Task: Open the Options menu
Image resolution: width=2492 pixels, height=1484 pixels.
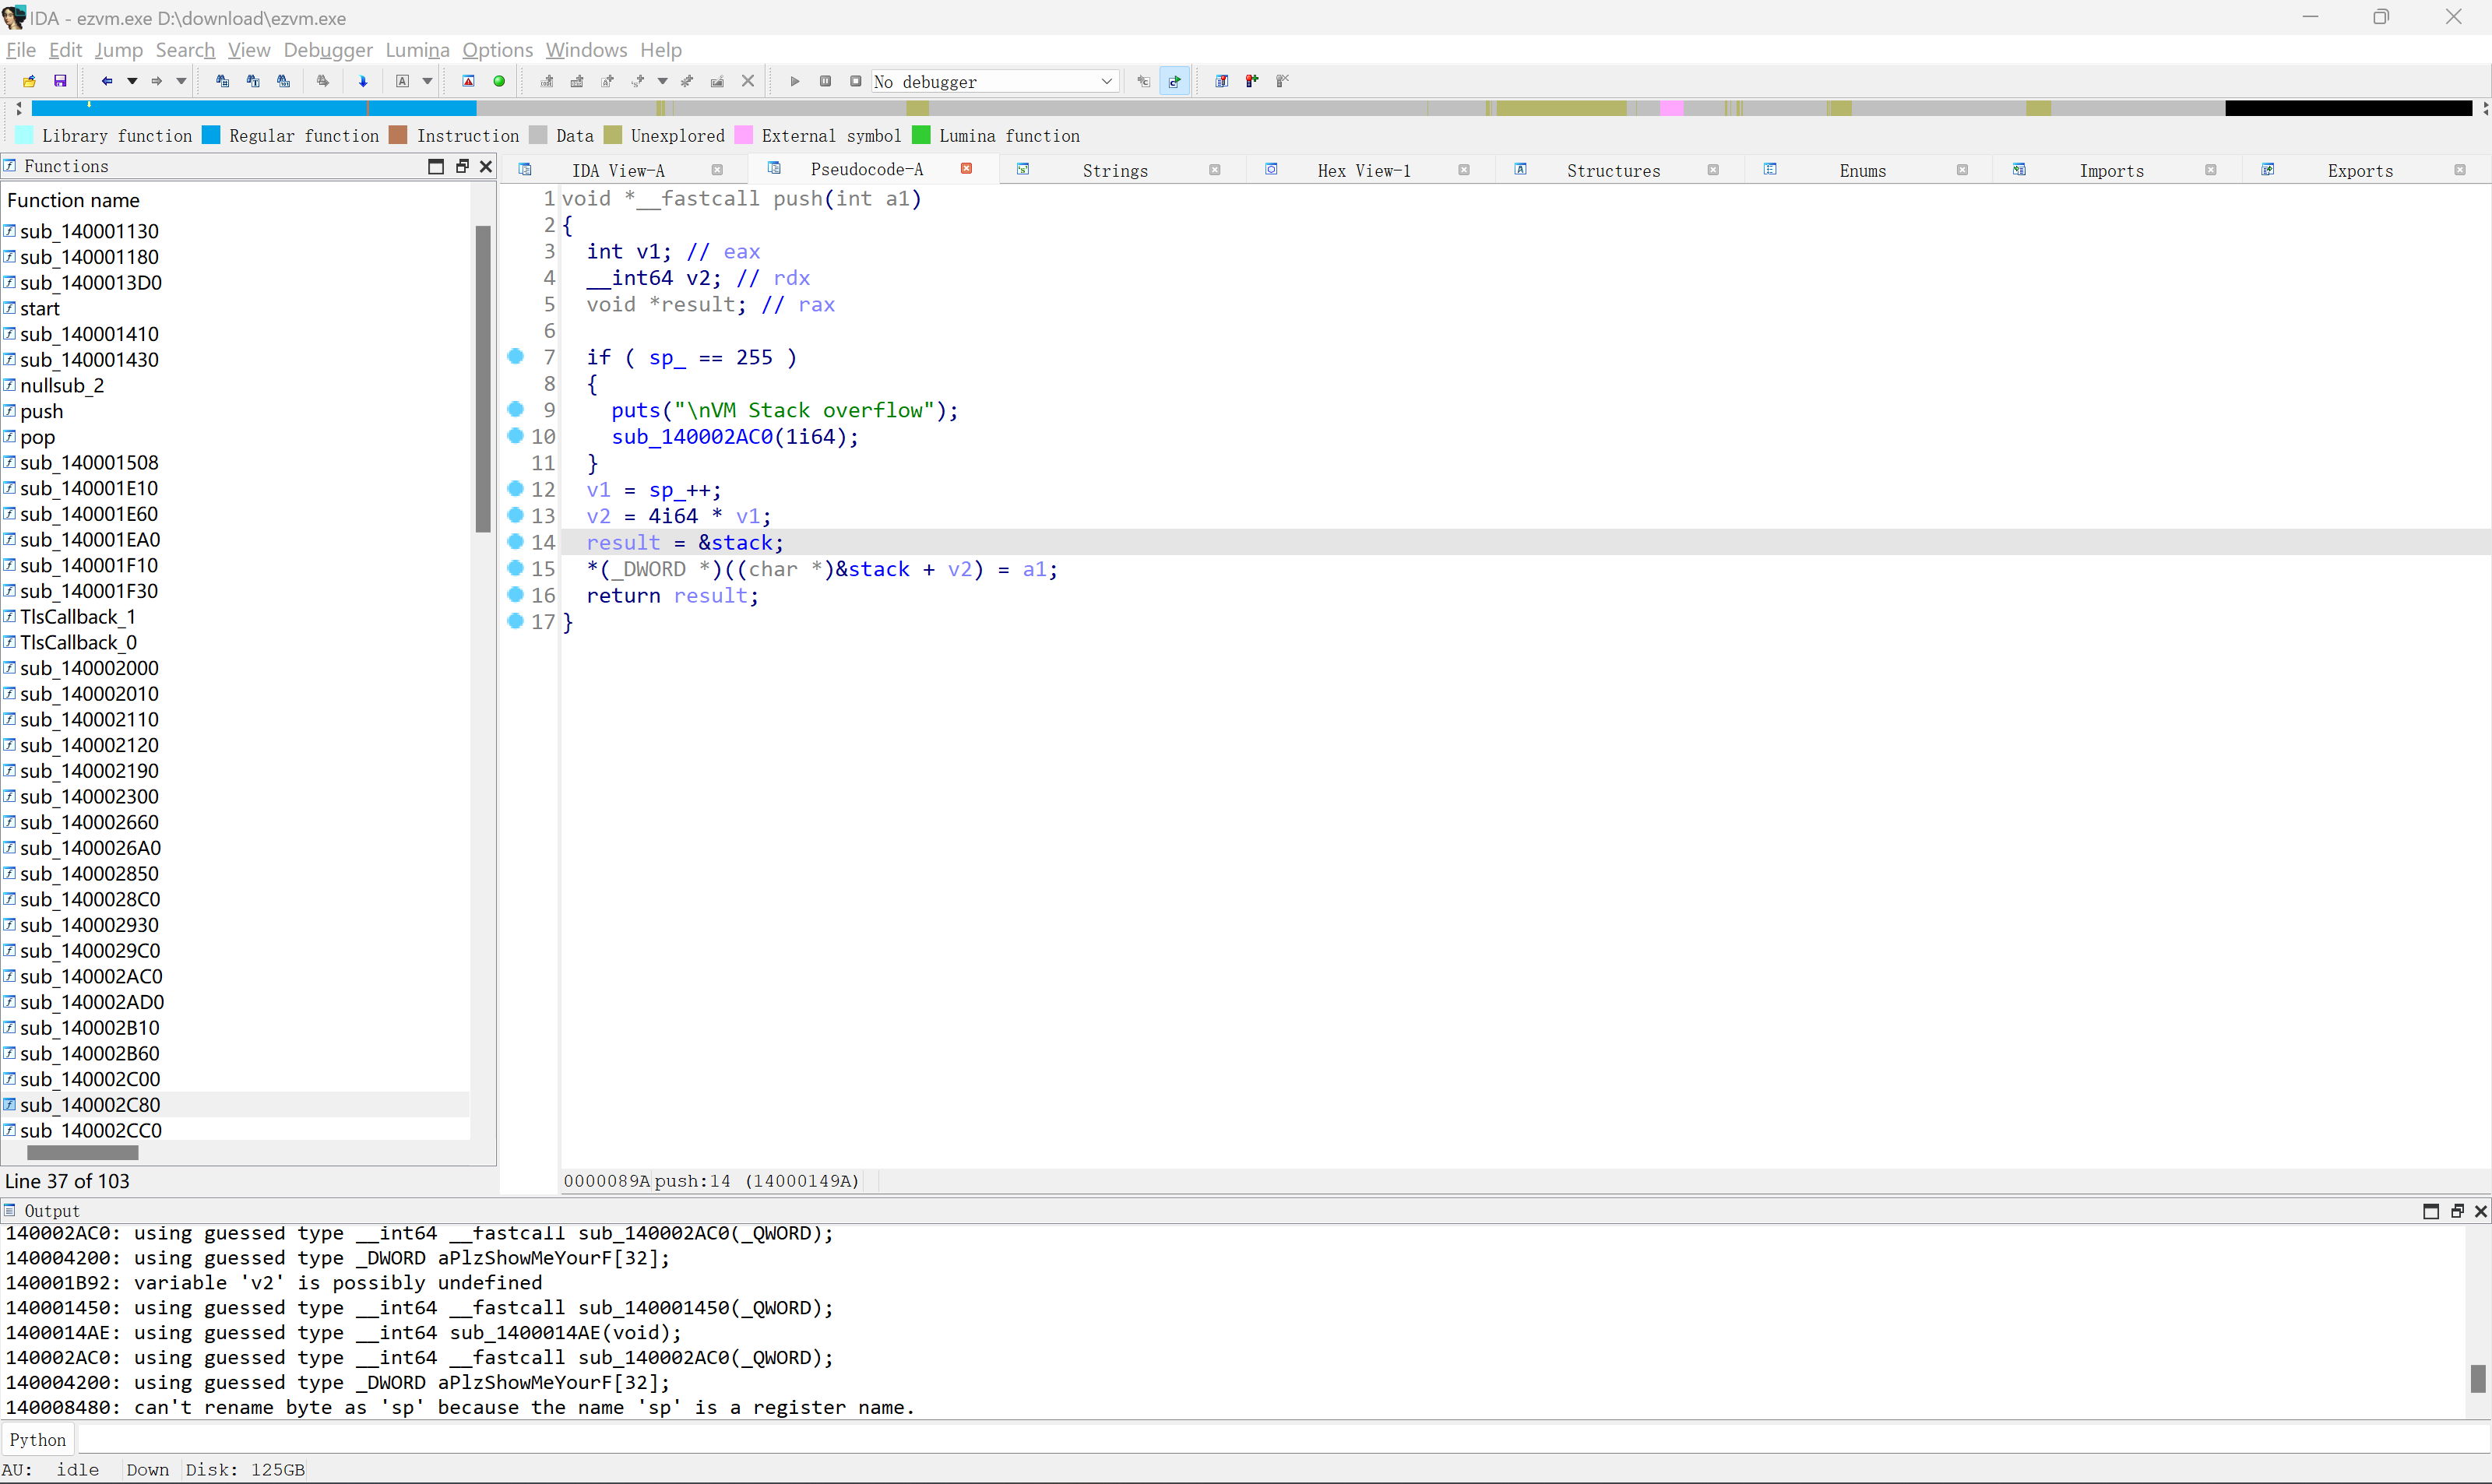Action: tap(497, 49)
